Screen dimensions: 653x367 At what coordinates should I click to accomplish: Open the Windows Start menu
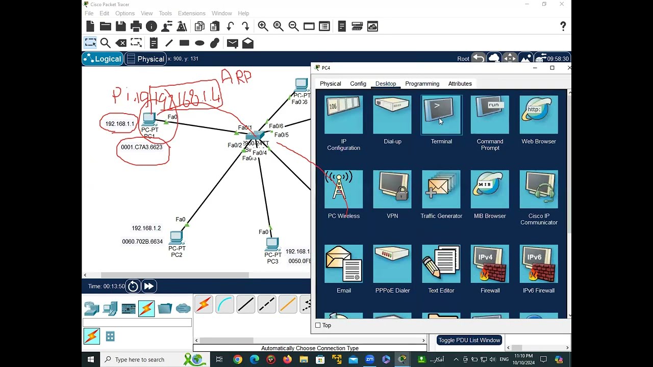pyautogui.click(x=91, y=359)
